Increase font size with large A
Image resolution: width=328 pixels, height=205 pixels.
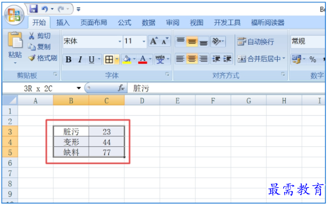154,41
